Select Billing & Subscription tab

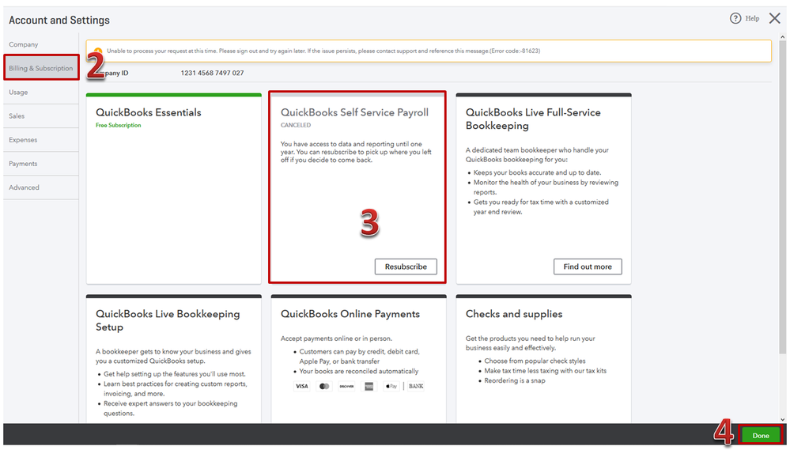[41, 68]
